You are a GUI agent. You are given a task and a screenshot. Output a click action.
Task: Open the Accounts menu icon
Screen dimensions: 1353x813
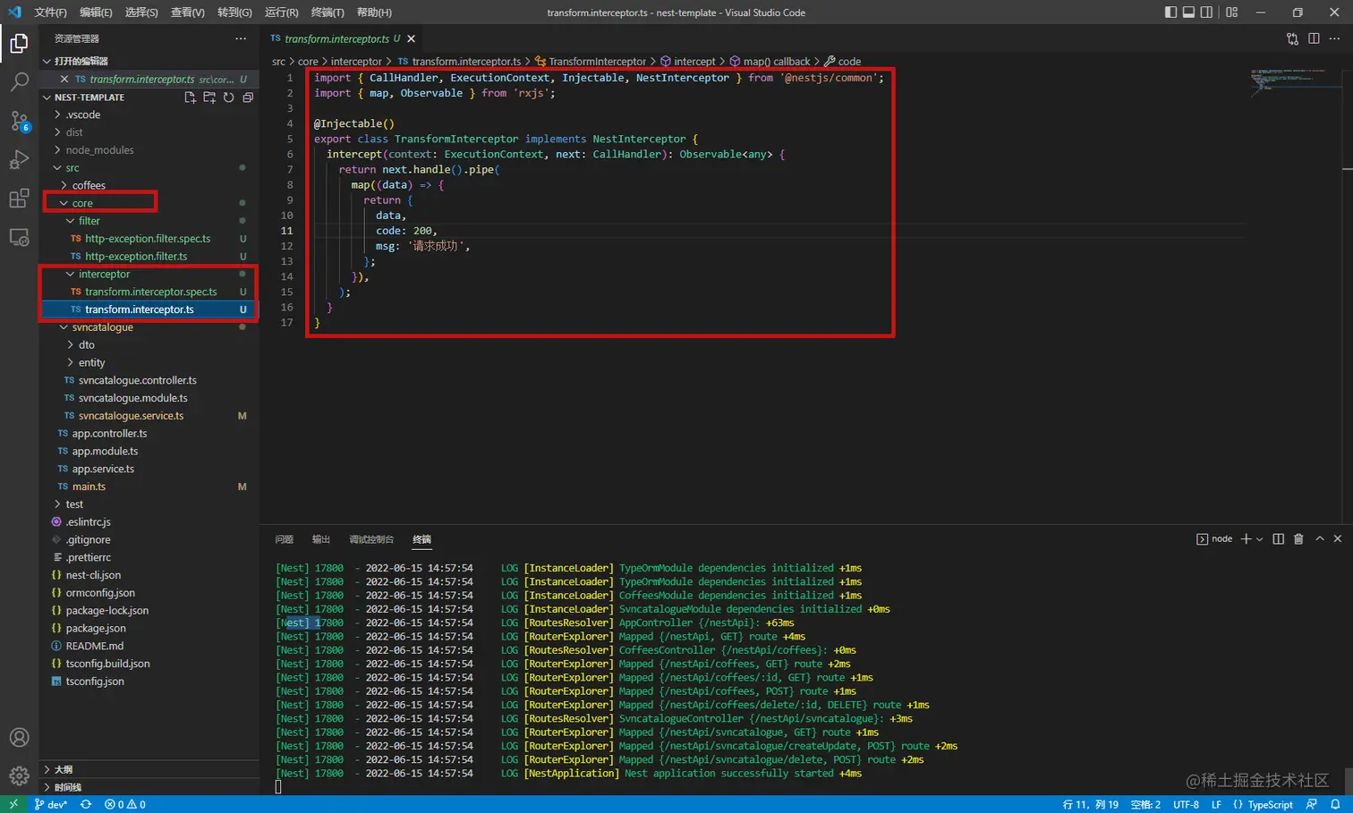click(19, 738)
